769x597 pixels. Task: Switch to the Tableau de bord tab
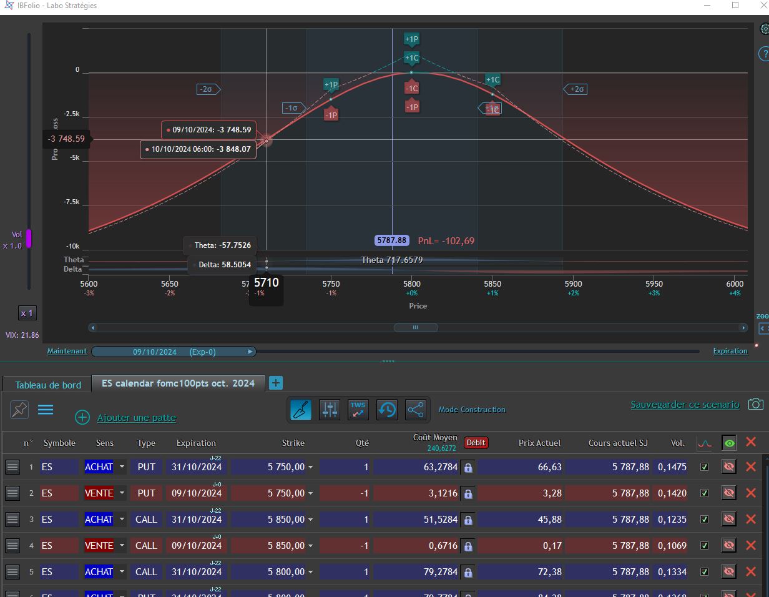tap(48, 385)
